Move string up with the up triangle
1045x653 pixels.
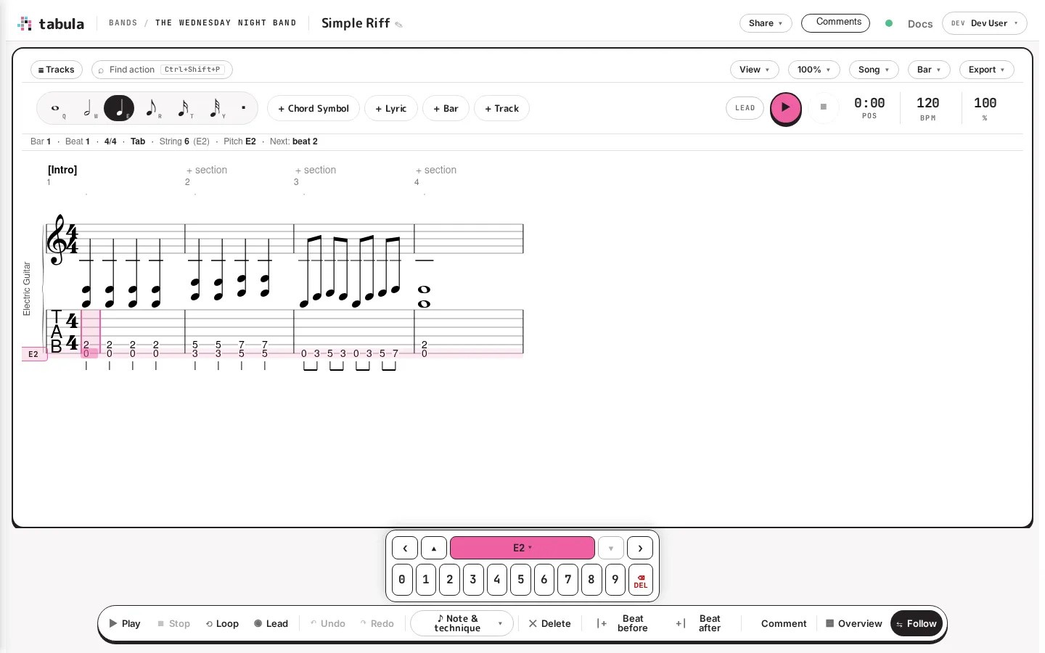tap(434, 548)
